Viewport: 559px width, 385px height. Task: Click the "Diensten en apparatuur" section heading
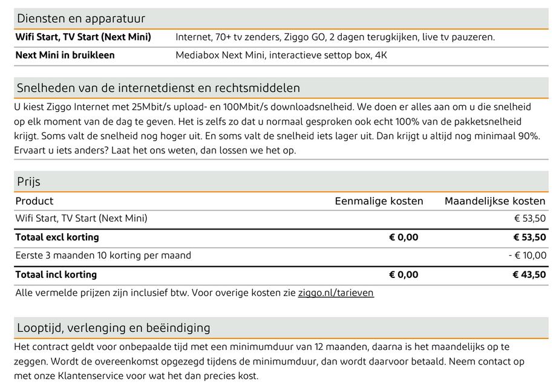coord(81,19)
